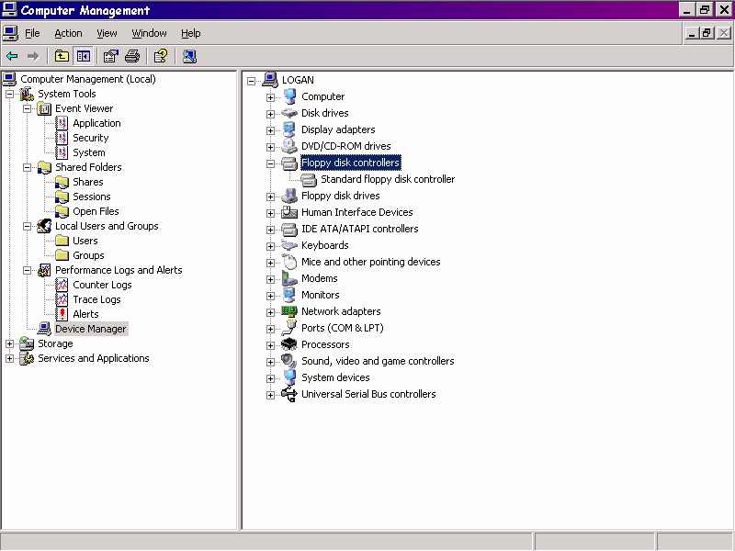The image size is (735, 551).
Task: Click the Display adapters device icon
Action: point(289,129)
